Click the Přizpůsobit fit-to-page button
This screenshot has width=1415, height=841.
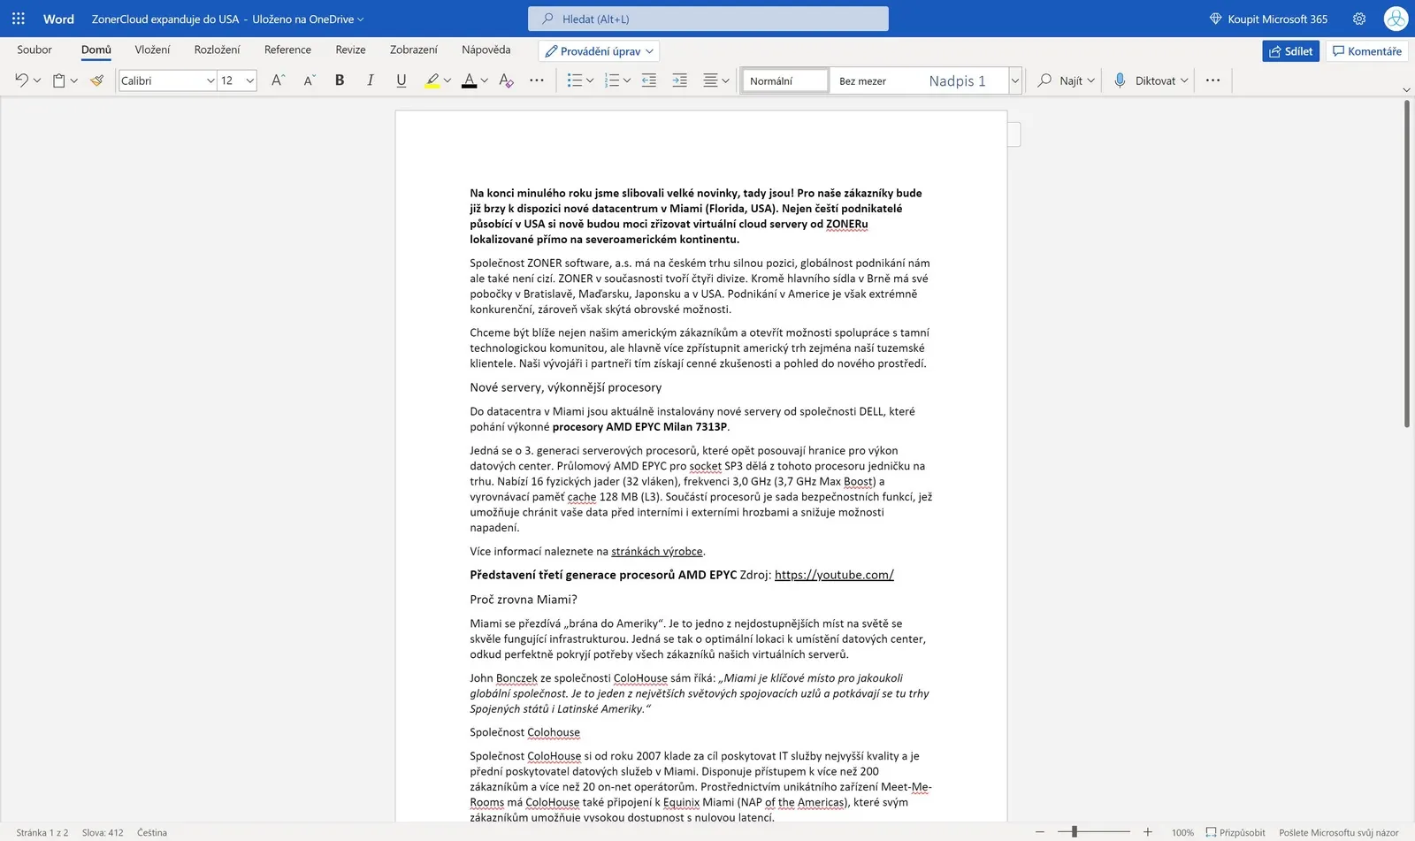[1235, 832]
